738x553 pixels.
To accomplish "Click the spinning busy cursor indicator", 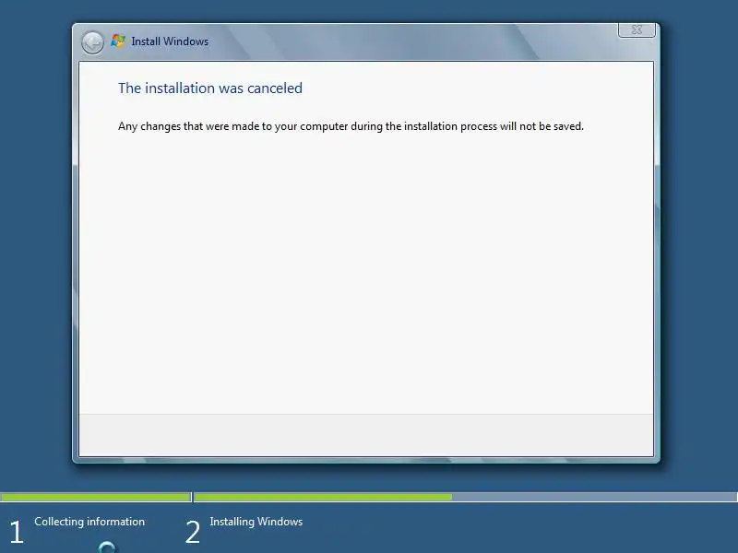I will [107, 547].
